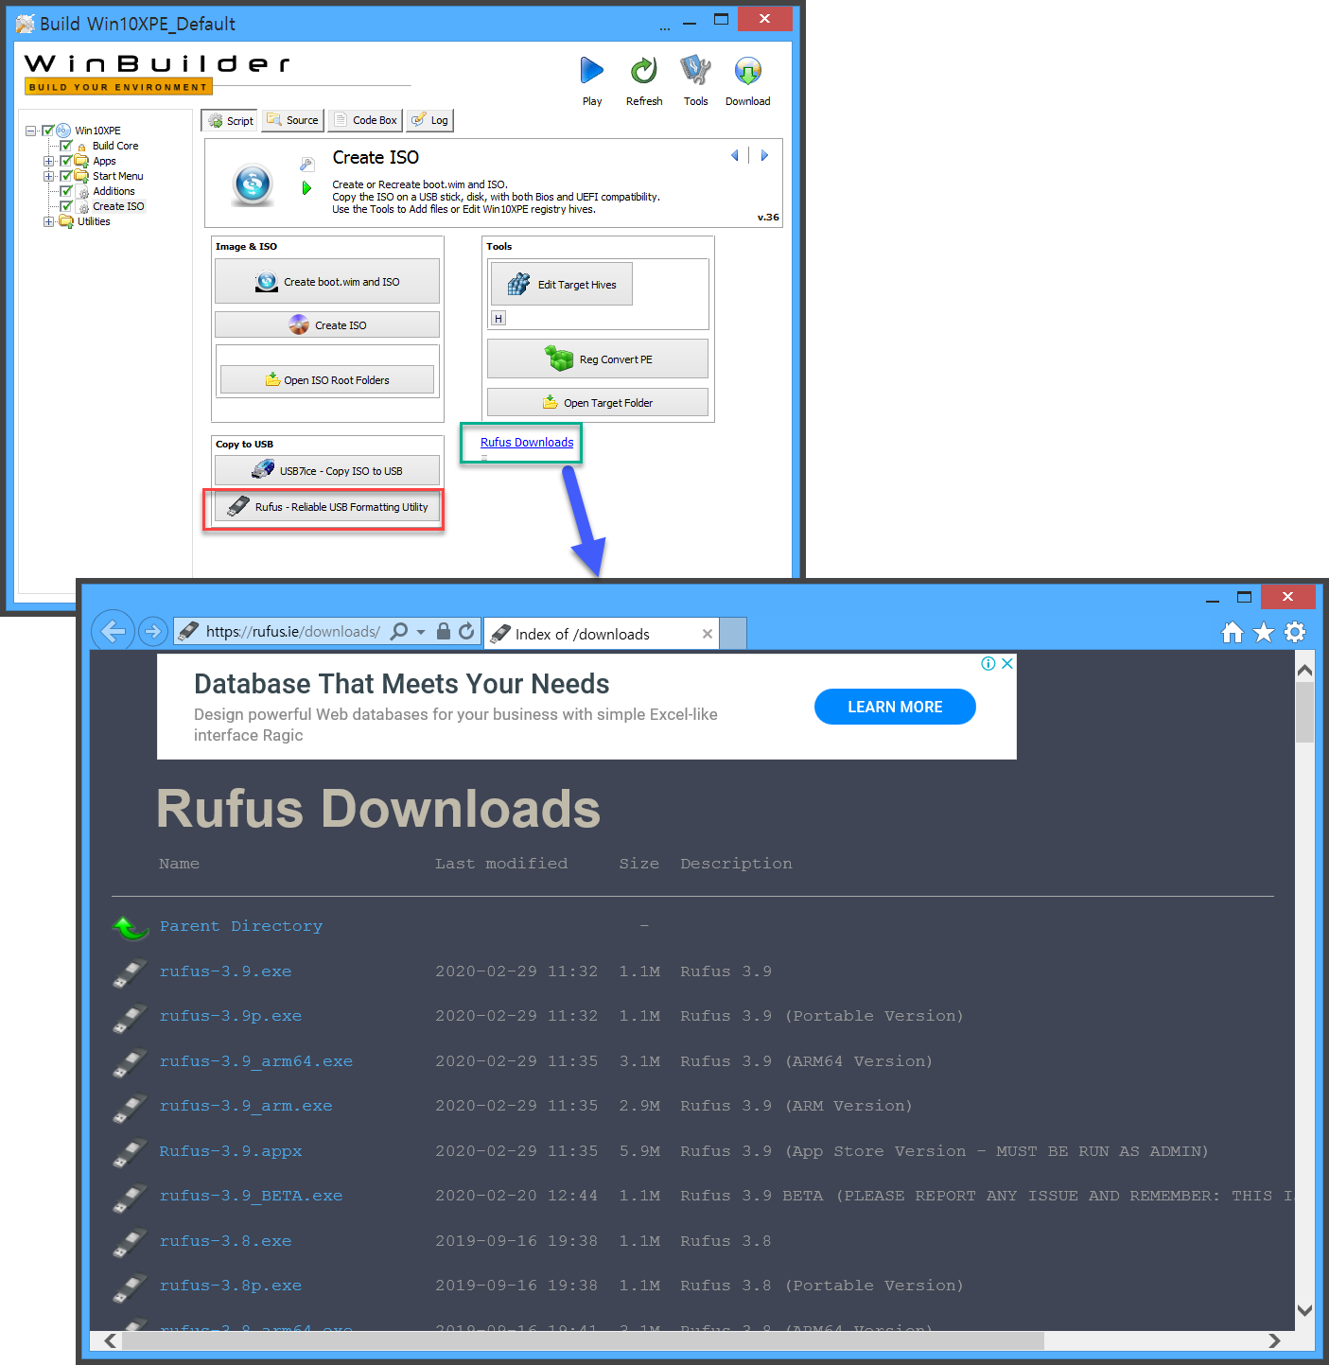
Task: Click the rufus-3.9_BETA.exe link
Action: tap(251, 1196)
